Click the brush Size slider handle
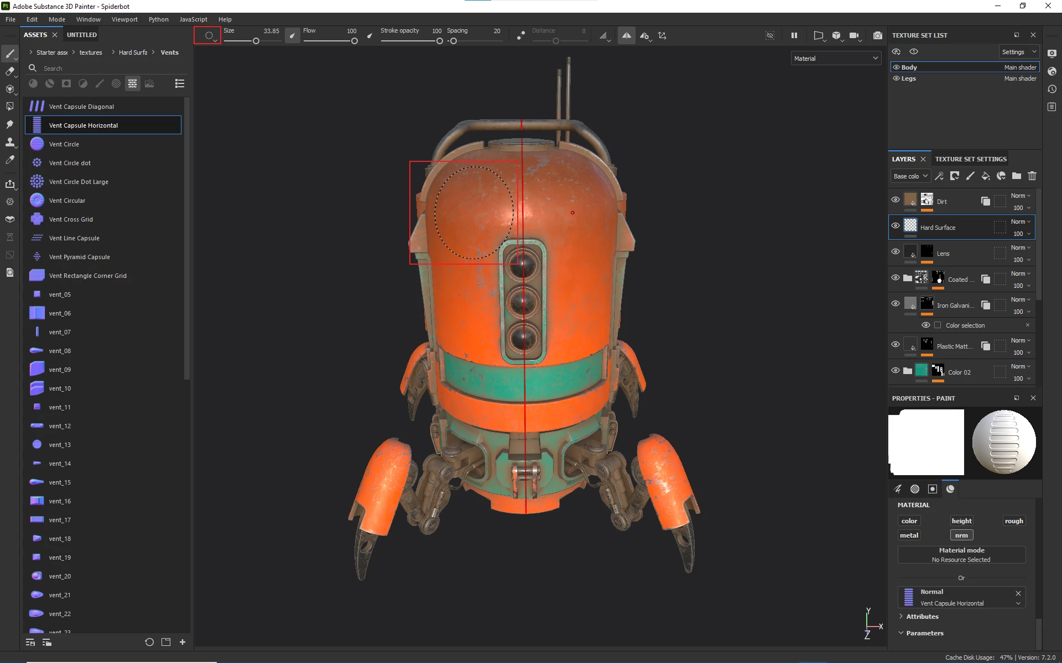Image resolution: width=1062 pixels, height=663 pixels. 256,41
